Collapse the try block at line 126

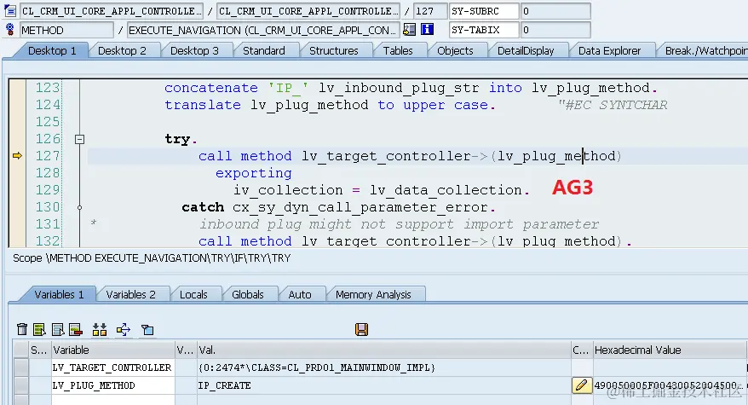pyautogui.click(x=80, y=140)
